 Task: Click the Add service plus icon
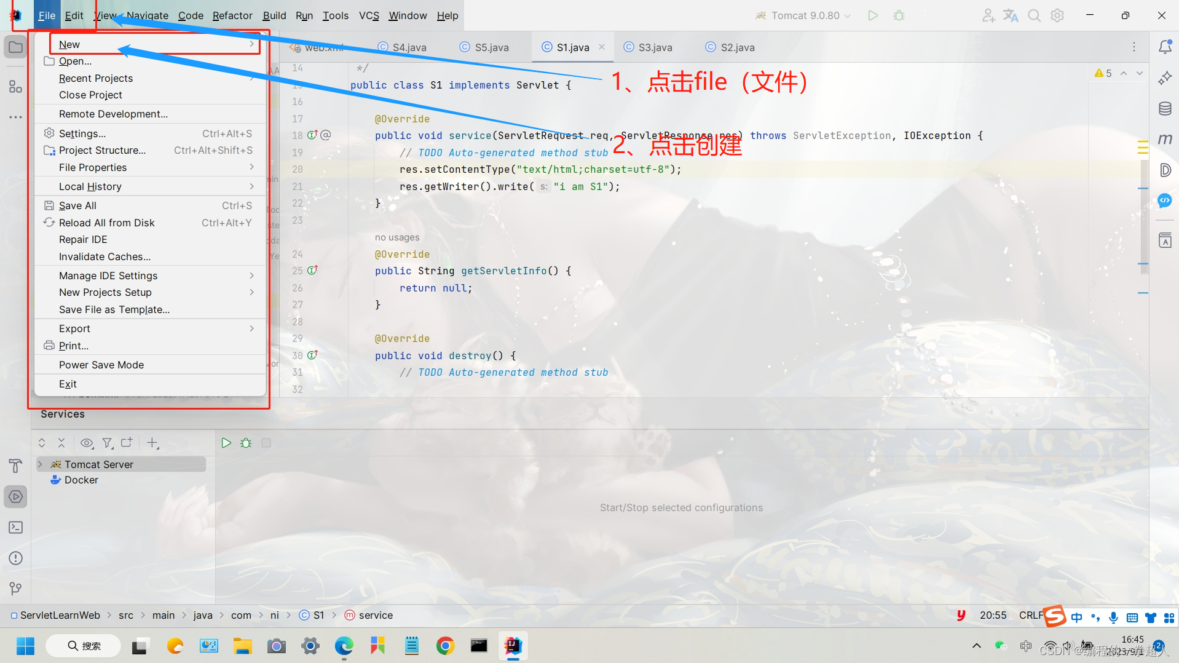tap(152, 443)
